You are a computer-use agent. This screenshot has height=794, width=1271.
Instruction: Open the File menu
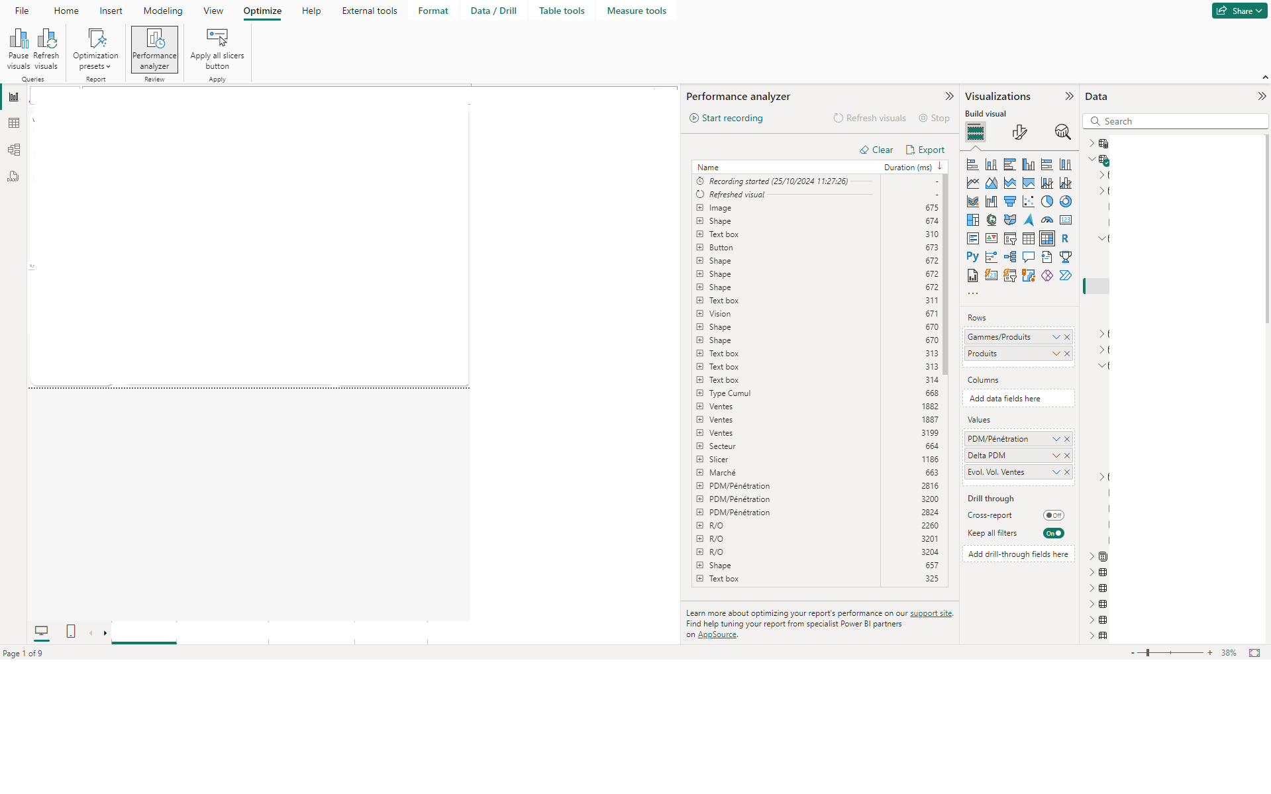[22, 11]
